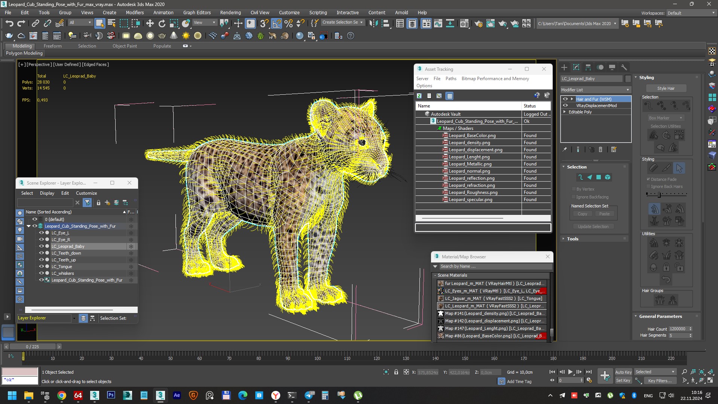Viewport: 718px width, 404px height.
Task: Toggle Hair and Fur modifier visibility eye
Action: click(565, 99)
